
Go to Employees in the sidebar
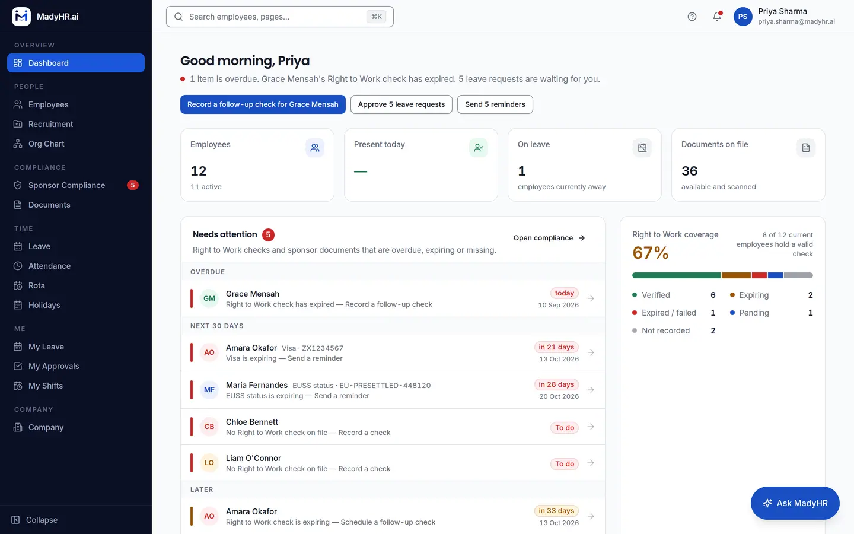[x=76, y=104]
